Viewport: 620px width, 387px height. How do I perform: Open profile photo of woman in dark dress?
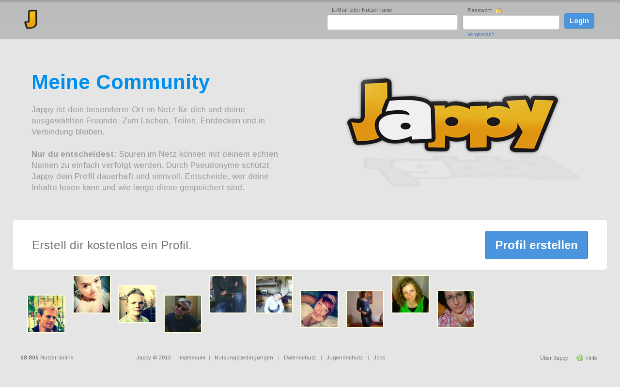click(x=365, y=309)
